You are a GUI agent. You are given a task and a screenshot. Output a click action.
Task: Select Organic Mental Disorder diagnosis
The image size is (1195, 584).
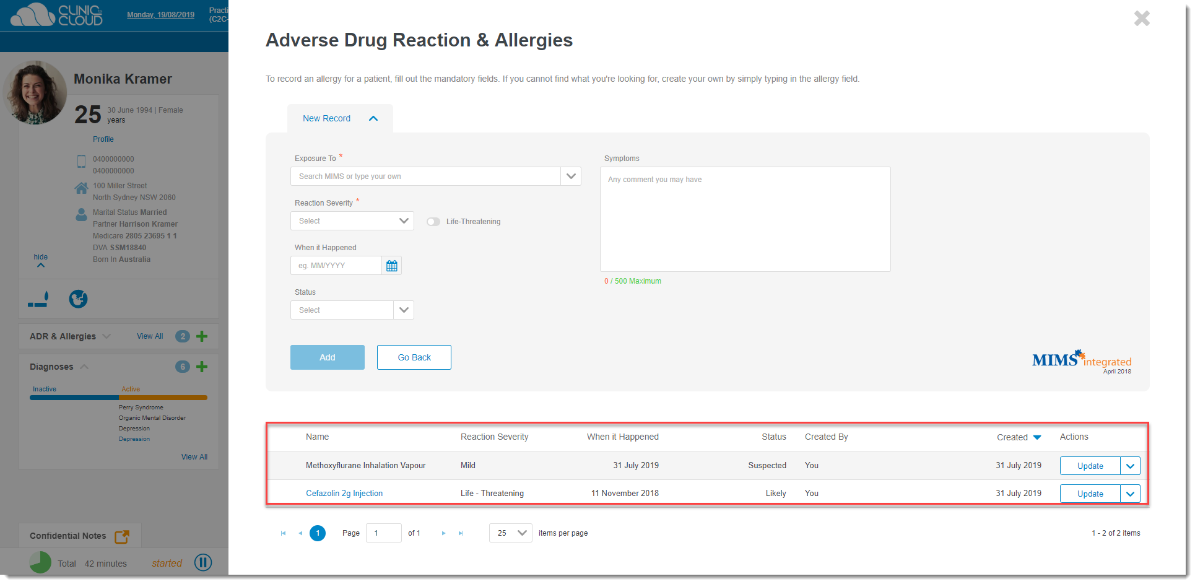152,418
